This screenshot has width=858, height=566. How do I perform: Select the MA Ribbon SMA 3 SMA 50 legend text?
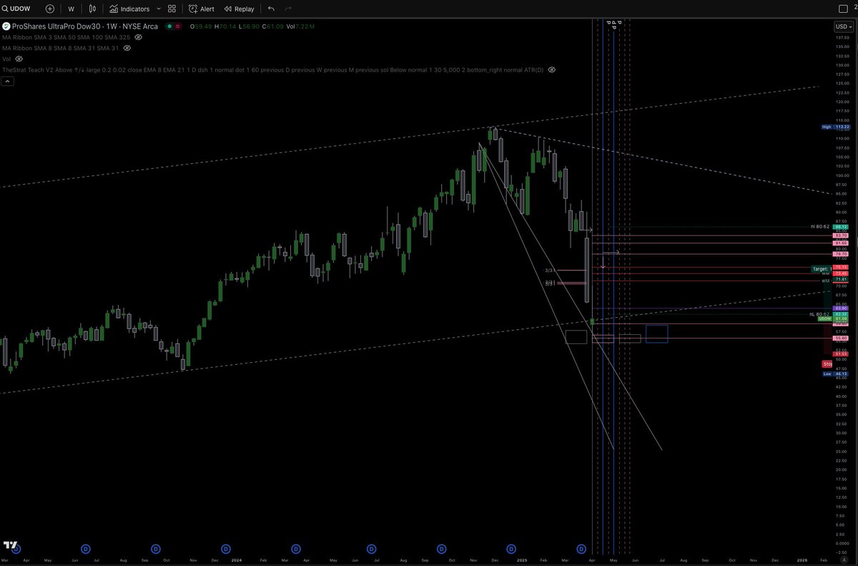[x=67, y=36]
